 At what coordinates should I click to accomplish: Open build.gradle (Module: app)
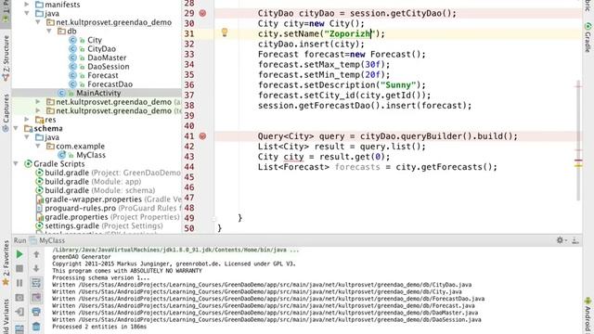point(93,182)
